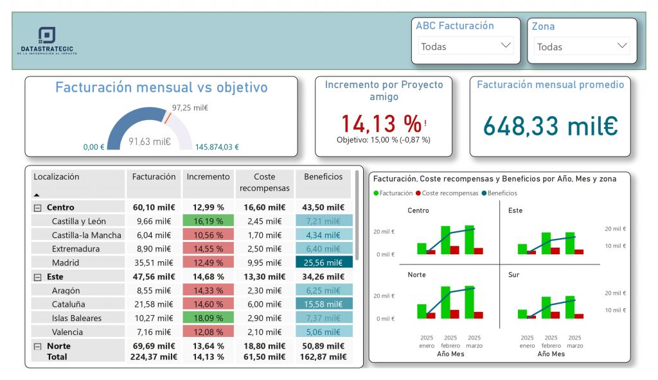Collapse the Este region row
The image size is (658, 380).
[x=37, y=277]
